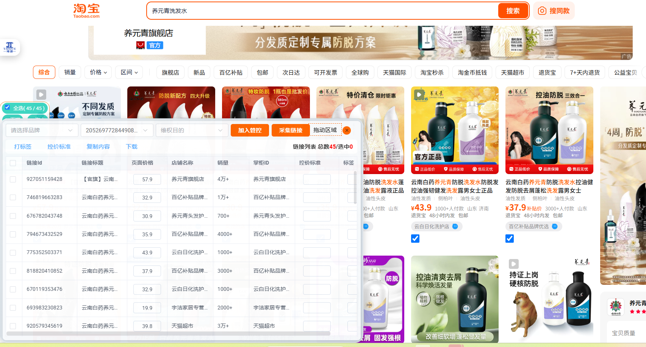Click the vertical scrollbar of the link table
This screenshot has height=347, width=646.
pyautogui.click(x=355, y=188)
